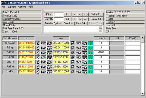Select the Call290 bid cell 24.691/10000.

[x=27, y=53]
